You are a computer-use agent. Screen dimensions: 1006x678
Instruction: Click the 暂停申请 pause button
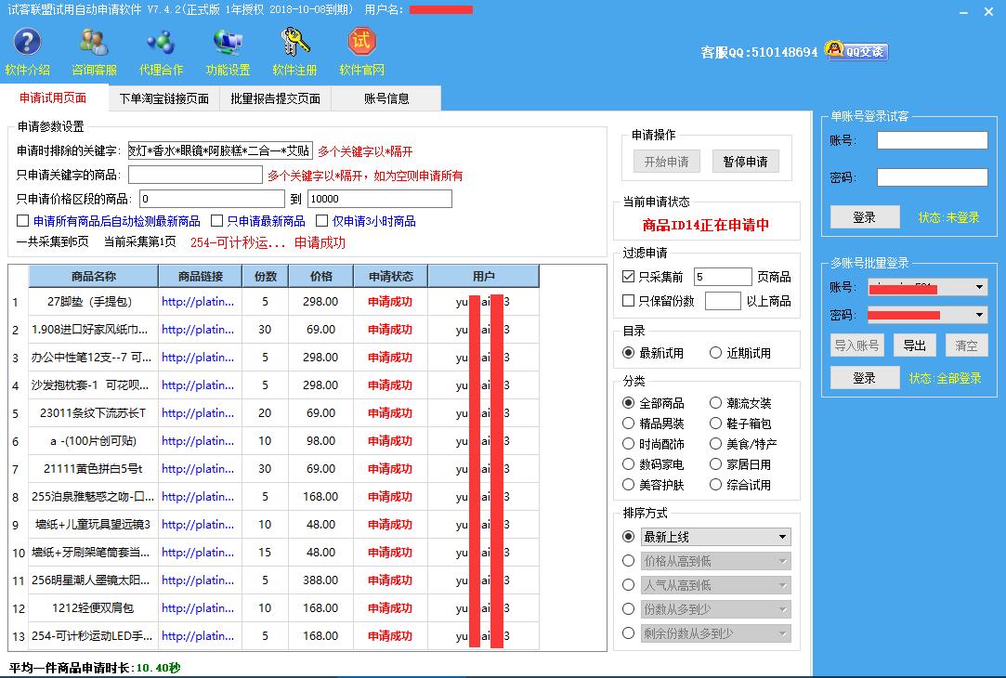pyautogui.click(x=745, y=161)
